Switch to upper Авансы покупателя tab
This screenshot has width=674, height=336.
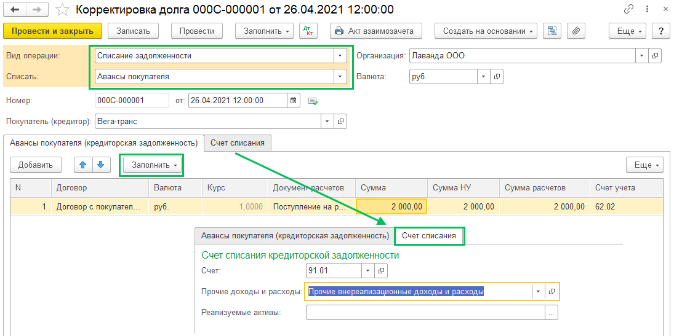pos(103,143)
